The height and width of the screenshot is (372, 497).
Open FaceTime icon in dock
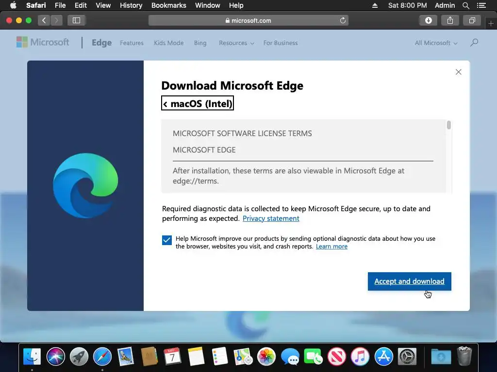[313, 356]
